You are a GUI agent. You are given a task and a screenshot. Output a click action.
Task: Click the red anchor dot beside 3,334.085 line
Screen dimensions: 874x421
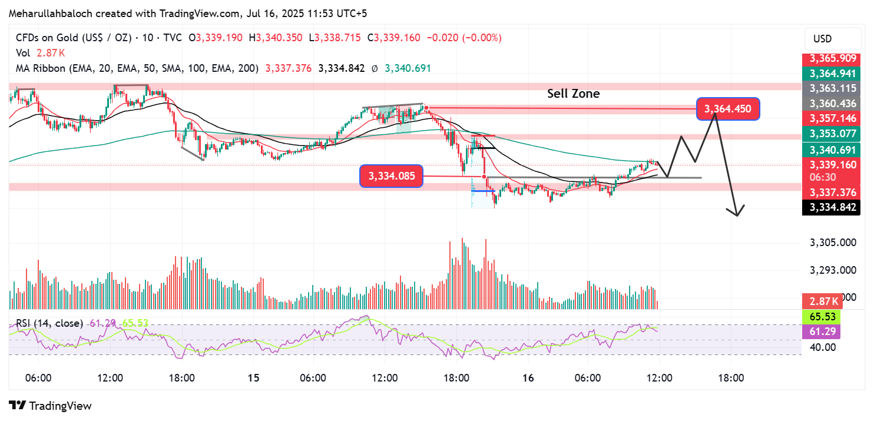pos(484,176)
